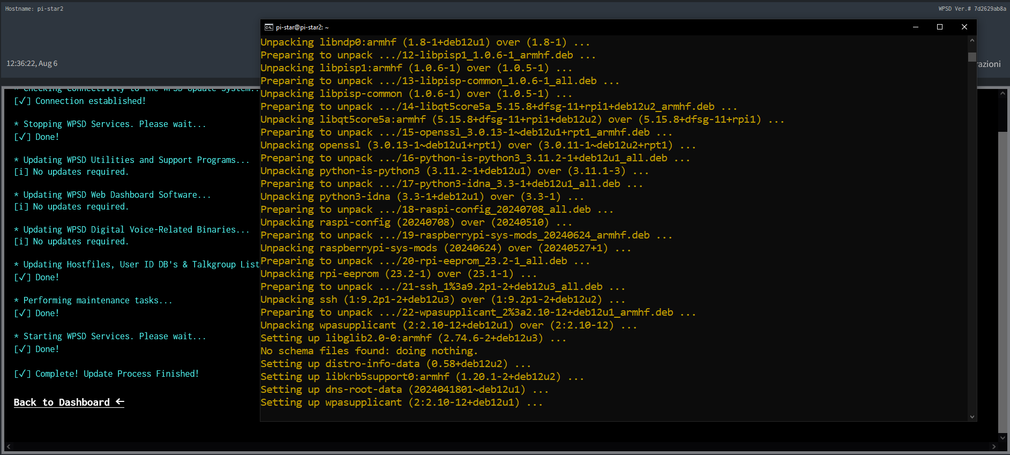Click the Hostname: pi-star2 text
The height and width of the screenshot is (455, 1010).
[34, 9]
